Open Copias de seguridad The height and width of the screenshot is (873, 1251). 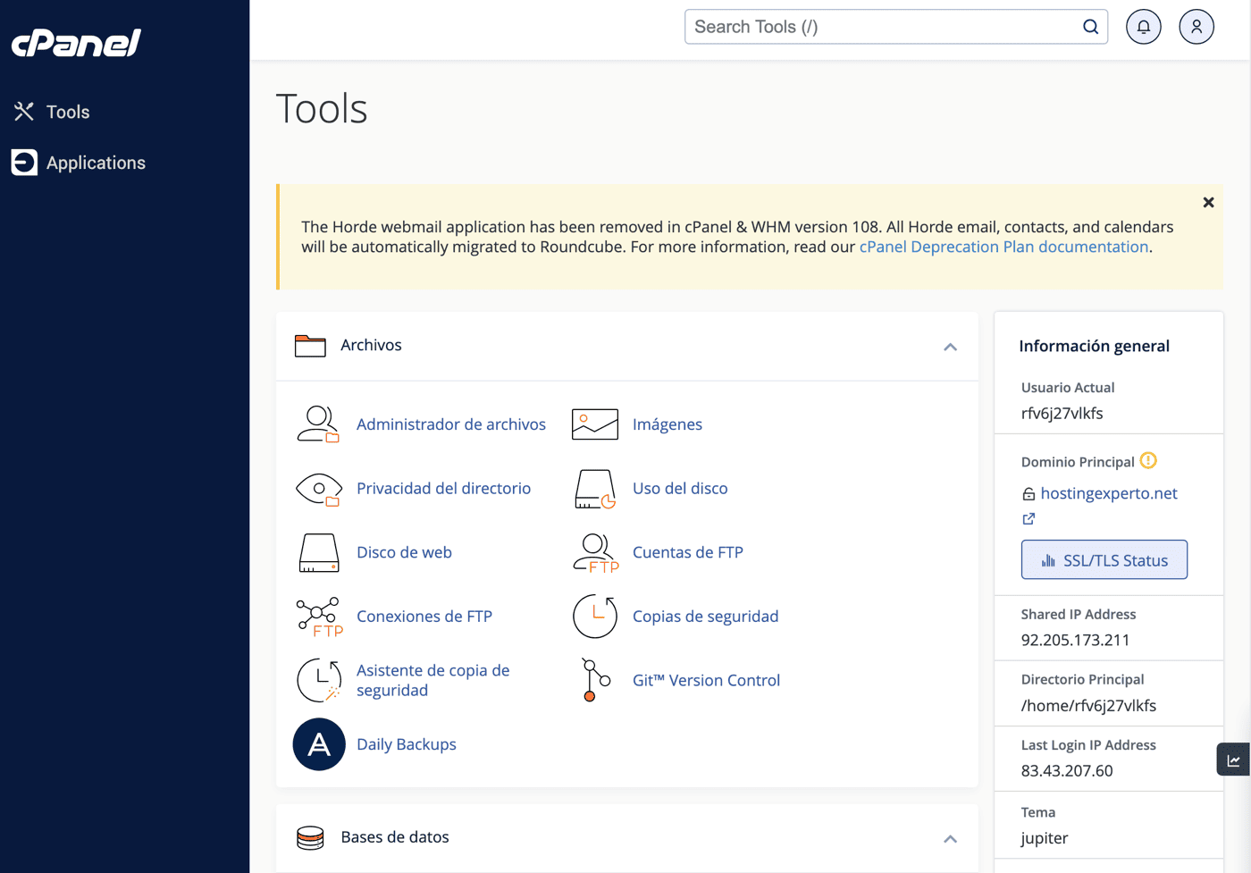706,617
